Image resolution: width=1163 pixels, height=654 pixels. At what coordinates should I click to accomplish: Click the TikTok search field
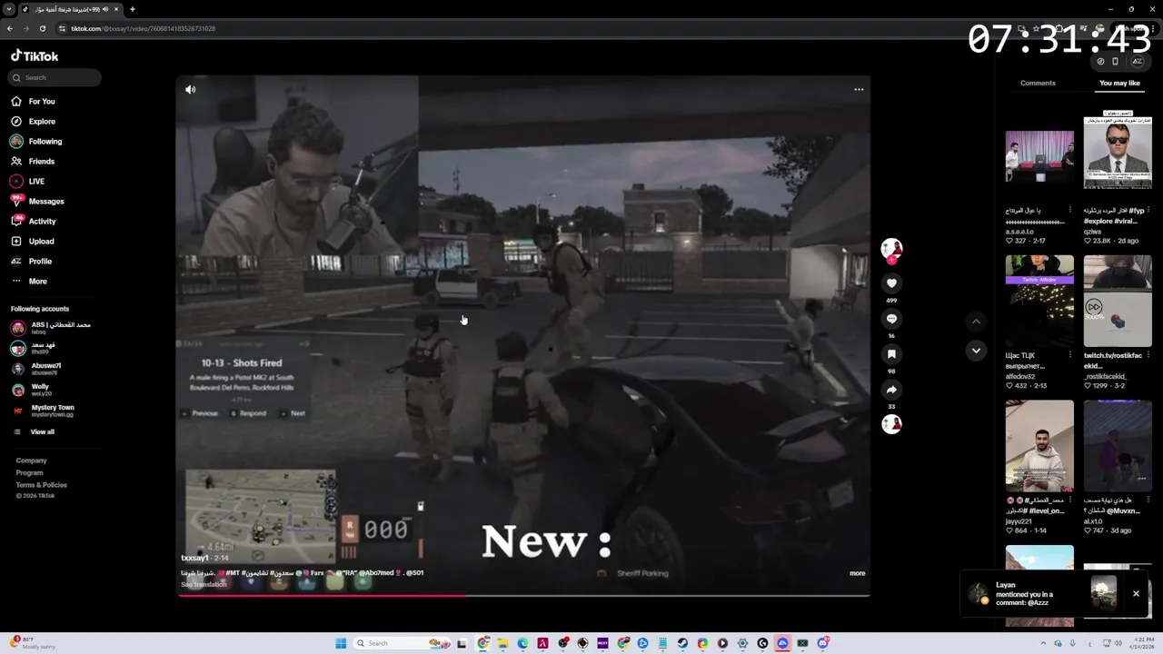click(55, 77)
